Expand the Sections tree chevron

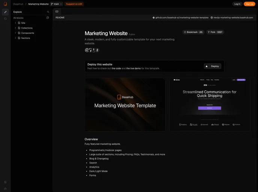[15, 38]
